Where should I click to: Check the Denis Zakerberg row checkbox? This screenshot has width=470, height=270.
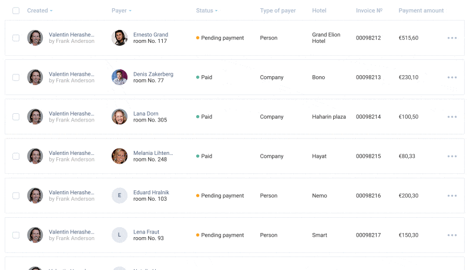(16, 77)
